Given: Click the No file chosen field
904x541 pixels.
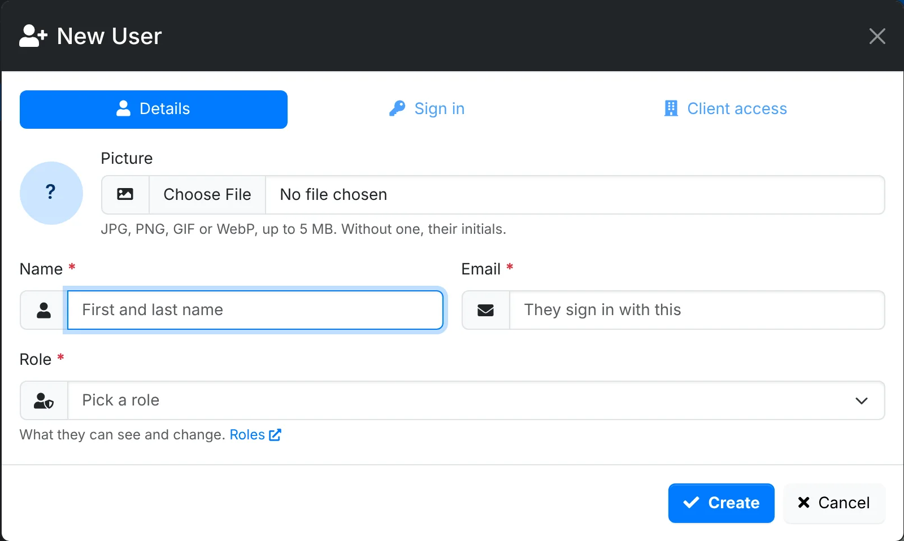Looking at the screenshot, I should (575, 195).
